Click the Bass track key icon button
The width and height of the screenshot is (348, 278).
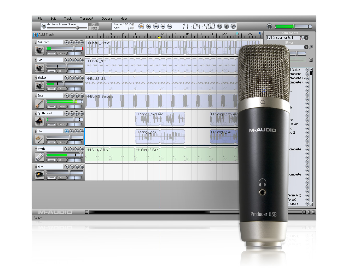[x=62, y=107]
